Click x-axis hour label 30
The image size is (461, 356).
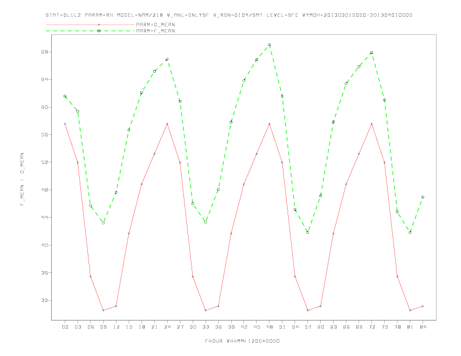(193, 327)
